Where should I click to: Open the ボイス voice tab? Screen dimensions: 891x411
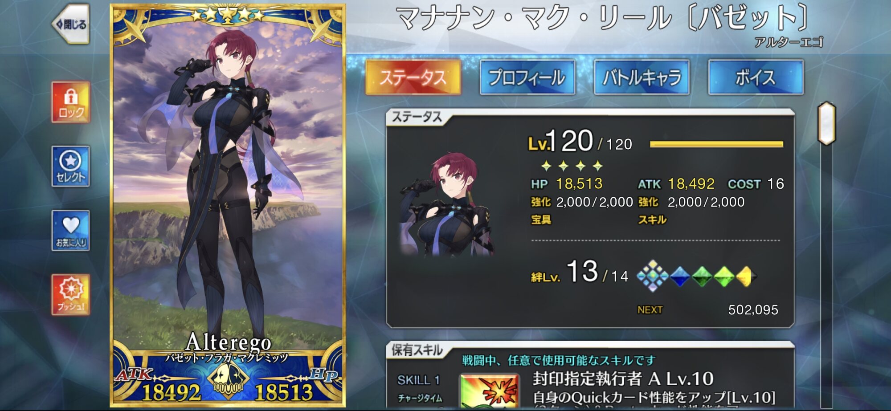click(756, 77)
